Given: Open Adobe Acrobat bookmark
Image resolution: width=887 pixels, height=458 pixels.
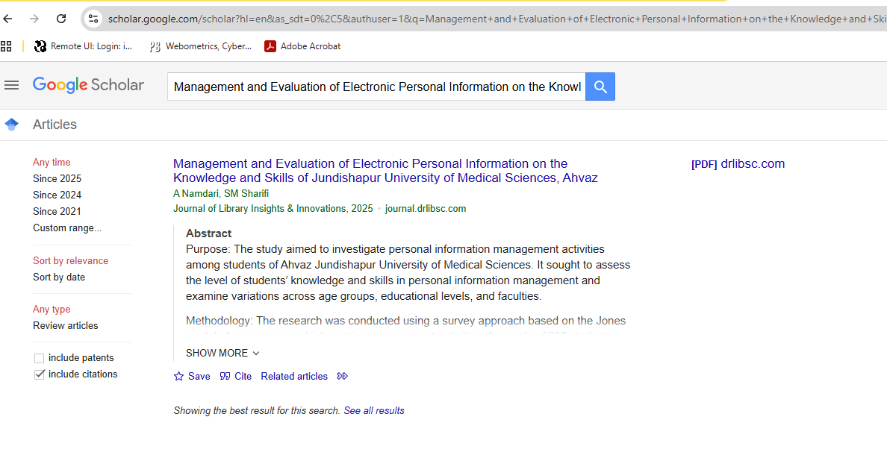Looking at the screenshot, I should [x=302, y=46].
